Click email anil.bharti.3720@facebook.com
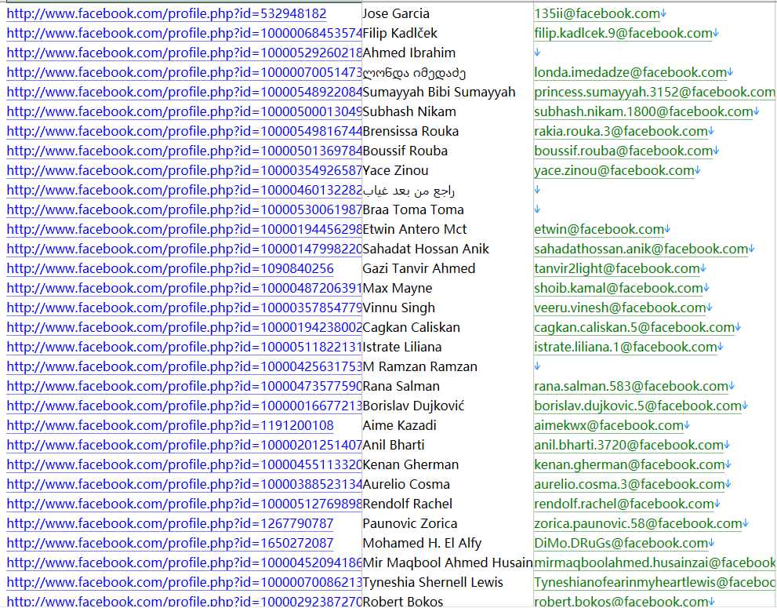 [x=629, y=446]
